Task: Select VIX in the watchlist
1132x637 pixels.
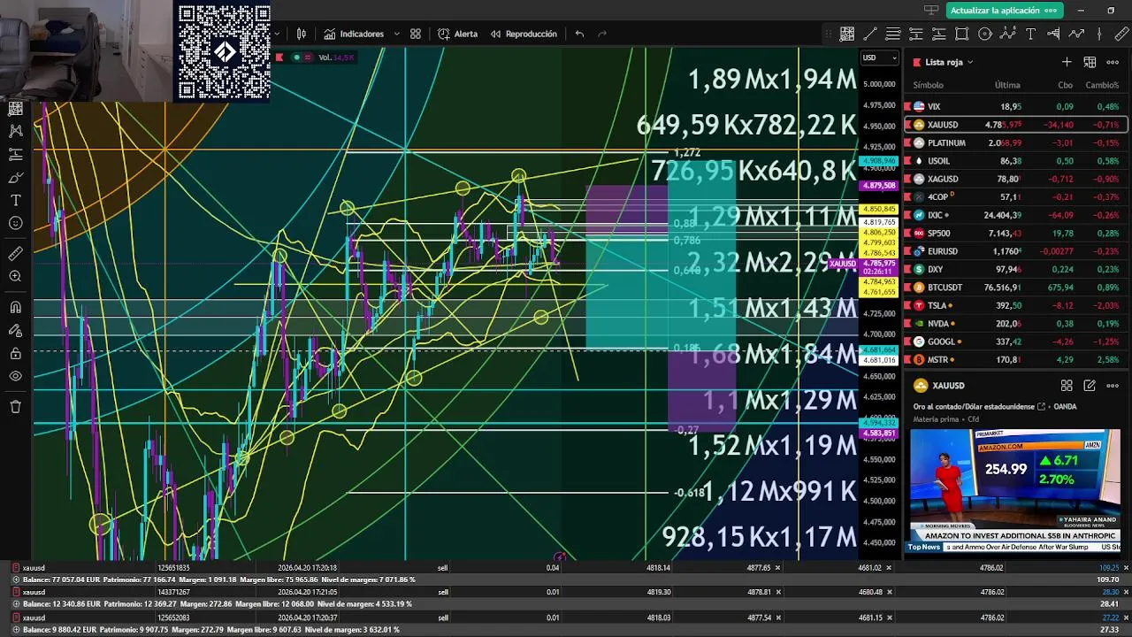Action: pyautogui.click(x=1015, y=106)
